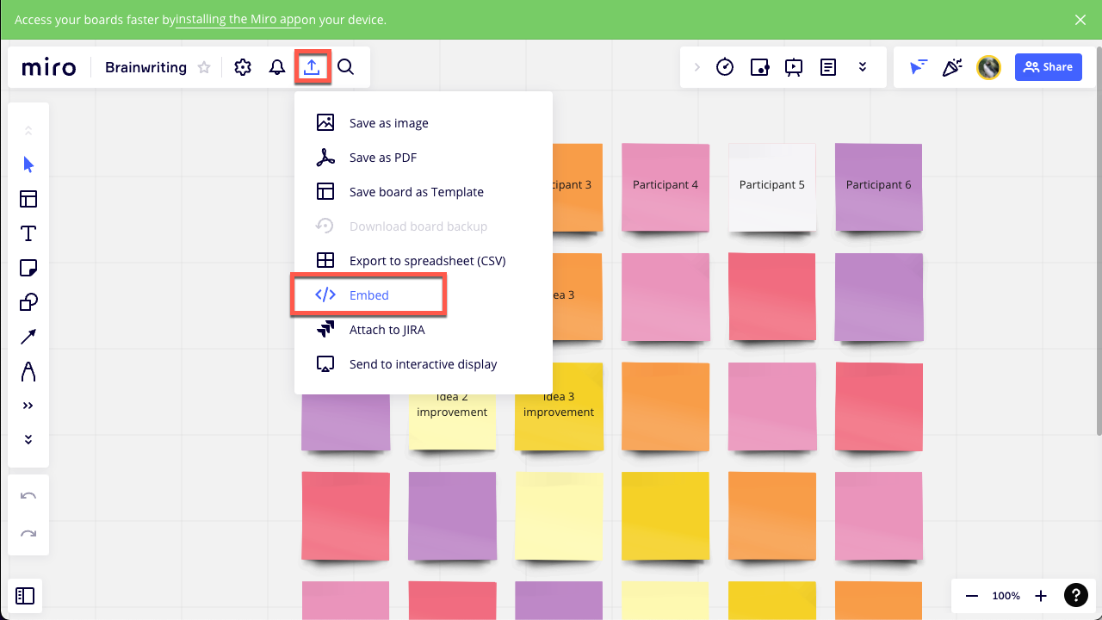This screenshot has height=620, width=1102.
Task: Toggle collaborators' cursors icon
Action: [x=919, y=67]
